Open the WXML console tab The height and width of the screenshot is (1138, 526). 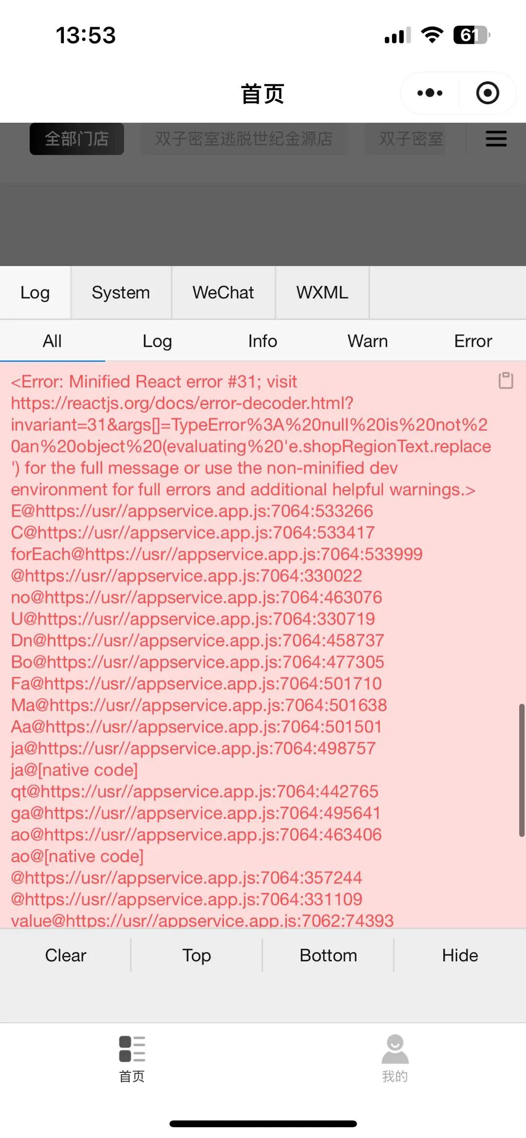tap(322, 293)
